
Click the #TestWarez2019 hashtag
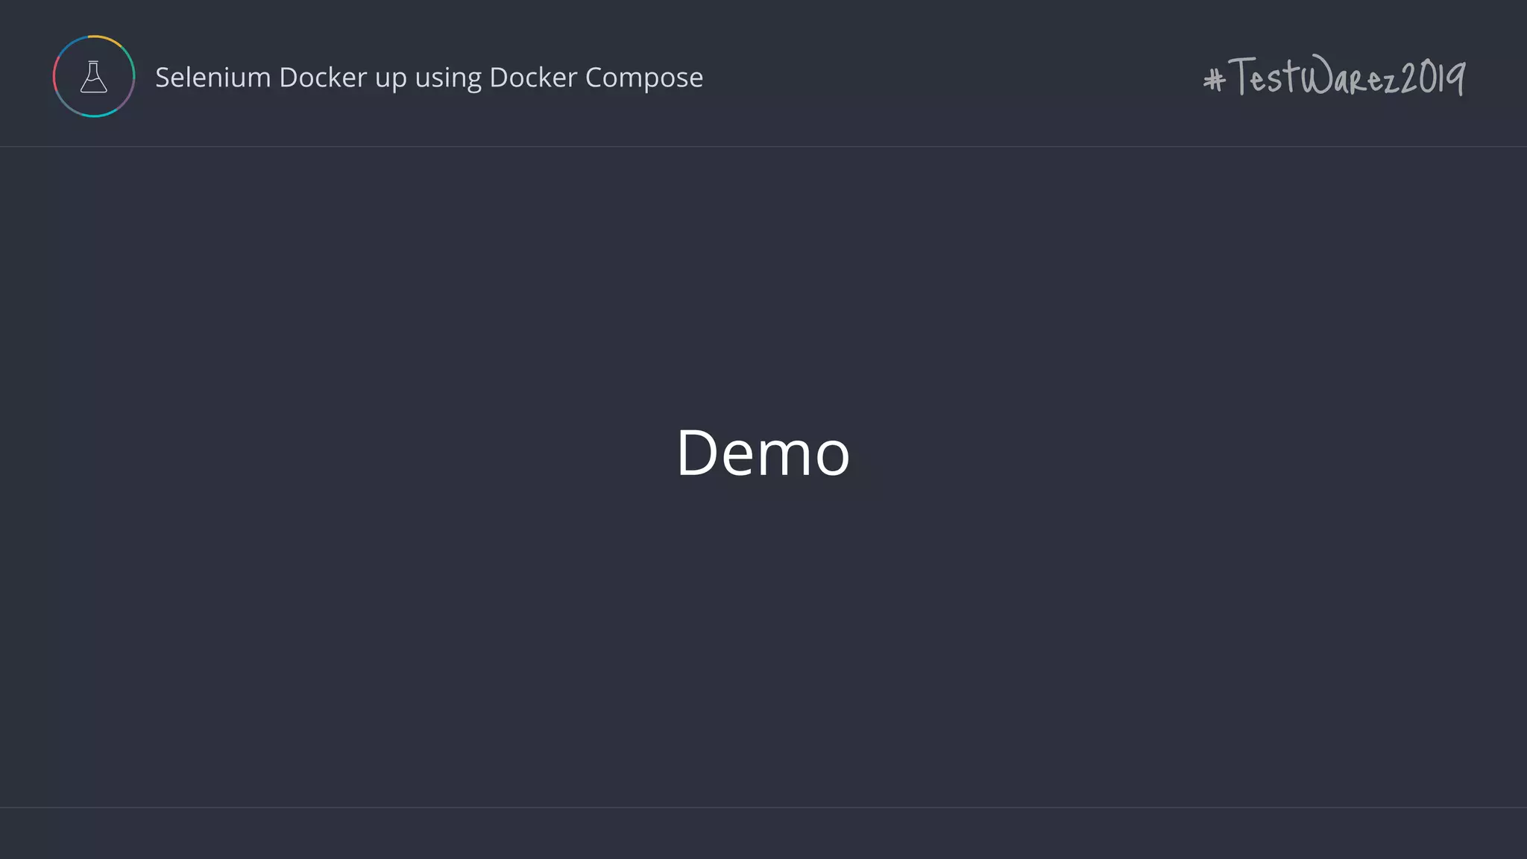[1334, 76]
